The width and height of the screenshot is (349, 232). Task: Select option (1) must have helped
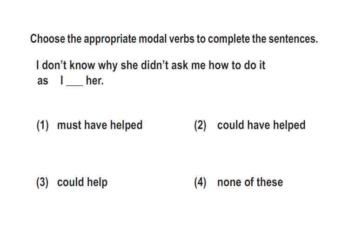click(x=89, y=125)
